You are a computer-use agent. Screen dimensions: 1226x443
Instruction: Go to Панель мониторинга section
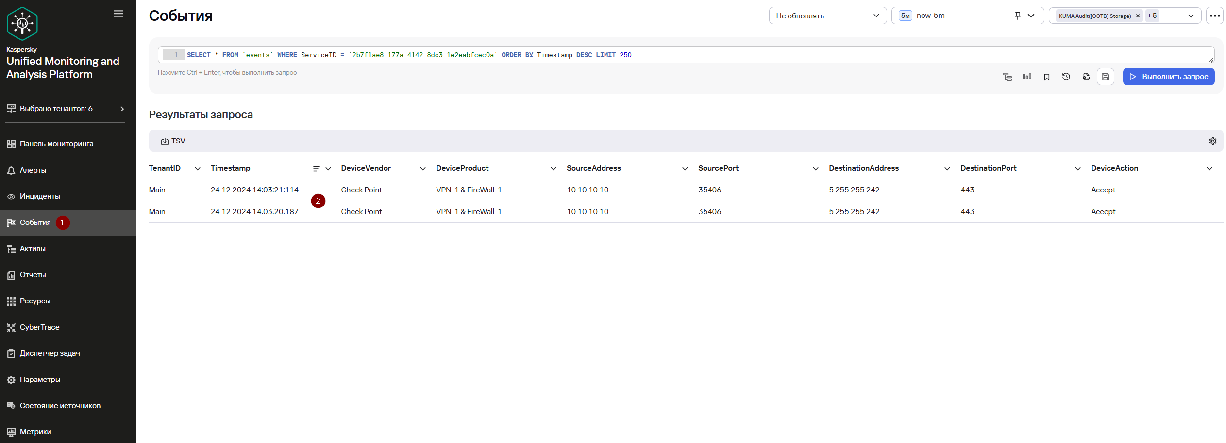[x=68, y=144]
